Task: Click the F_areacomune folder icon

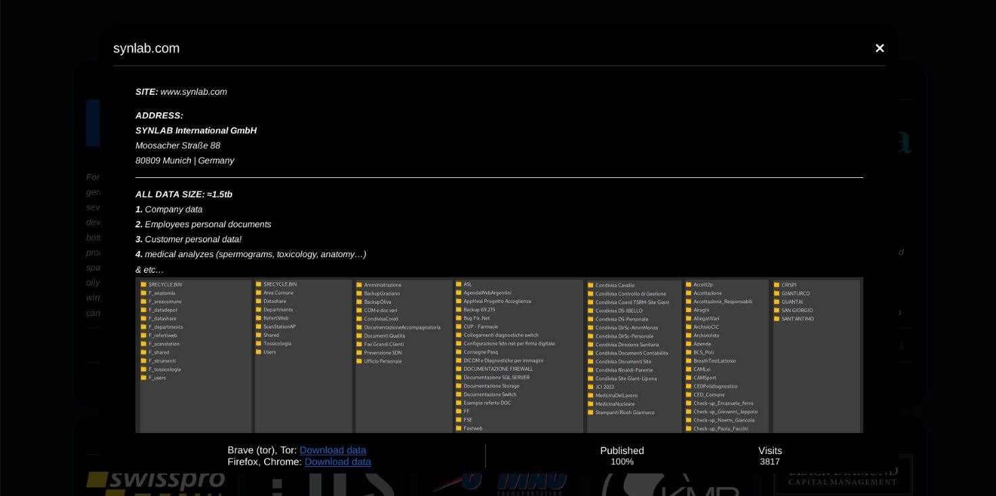Action: (144, 302)
